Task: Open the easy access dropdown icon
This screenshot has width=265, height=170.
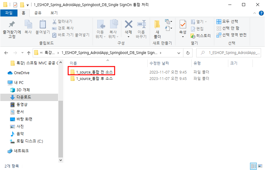Action: click(x=168, y=28)
